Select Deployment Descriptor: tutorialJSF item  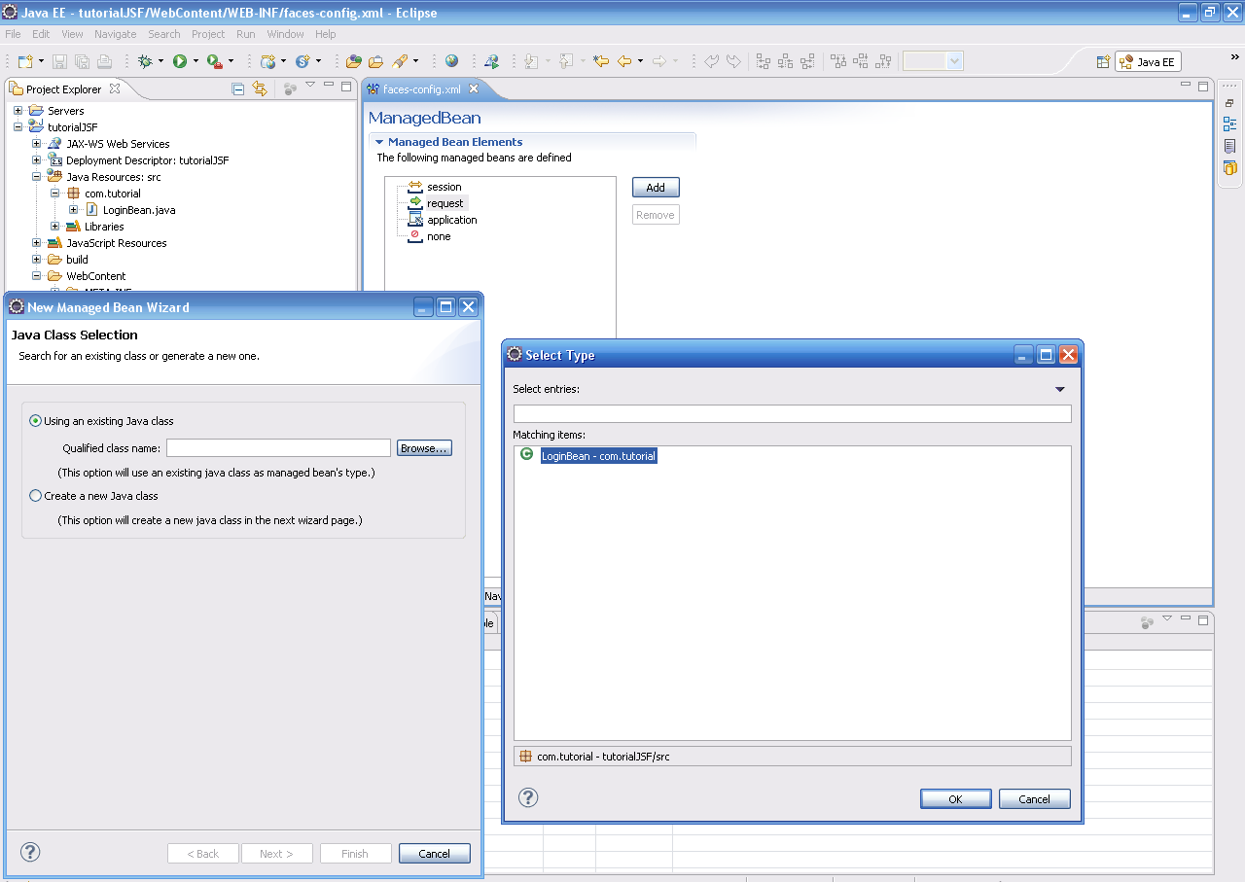[147, 160]
